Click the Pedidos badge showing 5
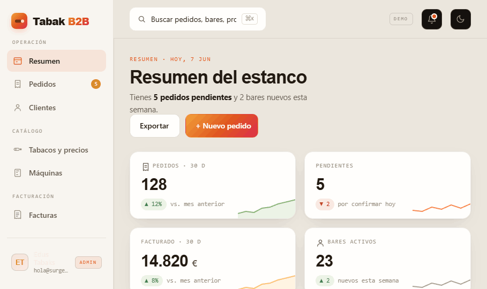 pos(96,84)
